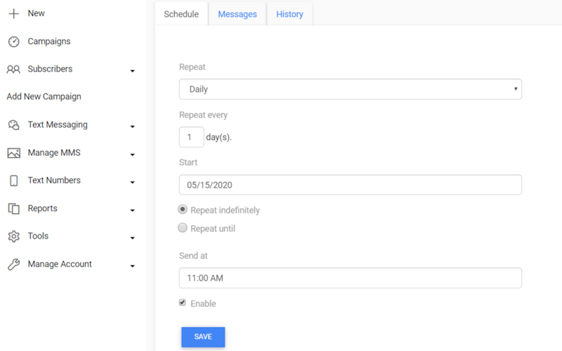Screen dimensions: 562x351
Task: Expand the Text Messaging menu arrow
Action: click(132, 127)
